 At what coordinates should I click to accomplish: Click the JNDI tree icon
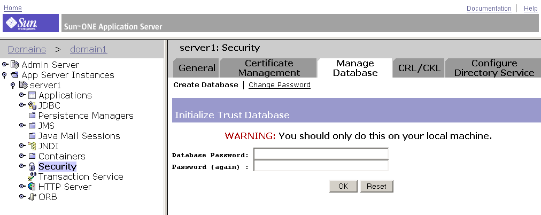[x=32, y=146]
